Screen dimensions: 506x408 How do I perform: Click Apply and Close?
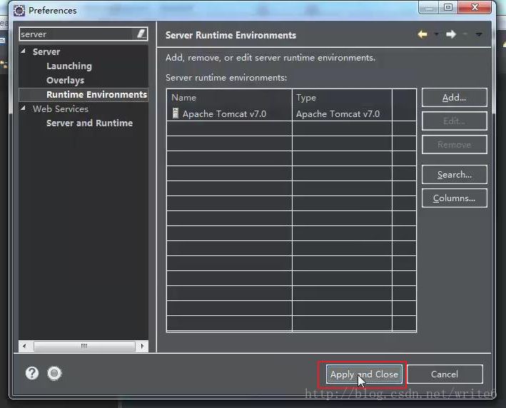pos(364,374)
